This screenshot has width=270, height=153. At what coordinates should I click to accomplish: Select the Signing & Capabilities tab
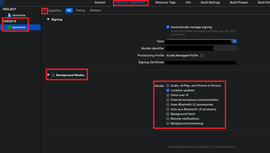click(x=130, y=2)
